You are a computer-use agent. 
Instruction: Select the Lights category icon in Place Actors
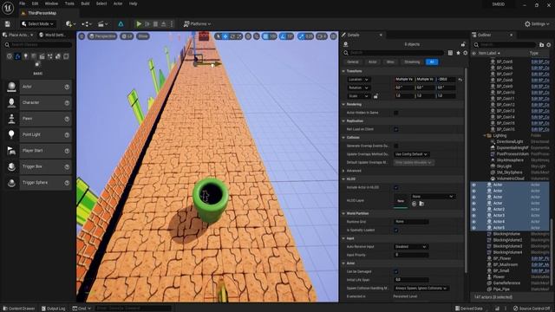(25, 56)
